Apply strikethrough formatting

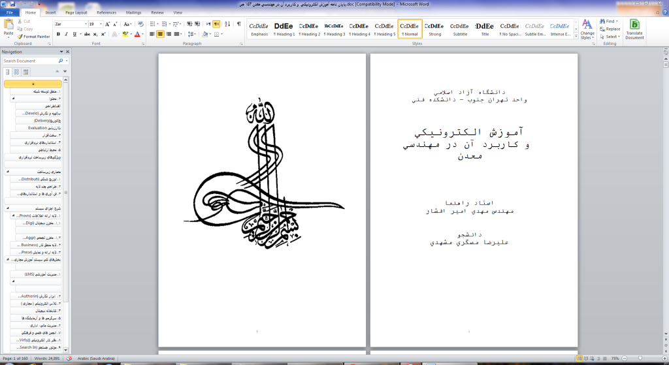[x=84, y=34]
